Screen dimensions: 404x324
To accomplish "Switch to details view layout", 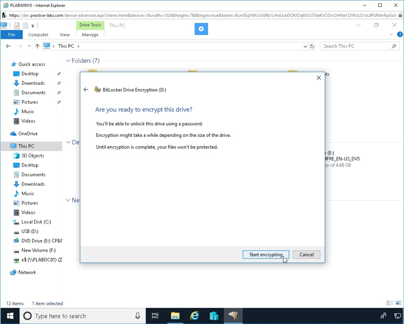I will pos(390,303).
